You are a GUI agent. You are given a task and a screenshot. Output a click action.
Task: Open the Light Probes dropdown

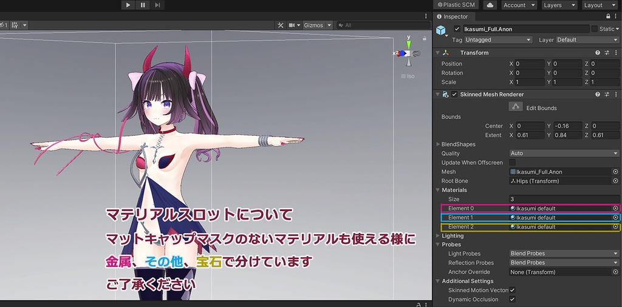pos(564,254)
